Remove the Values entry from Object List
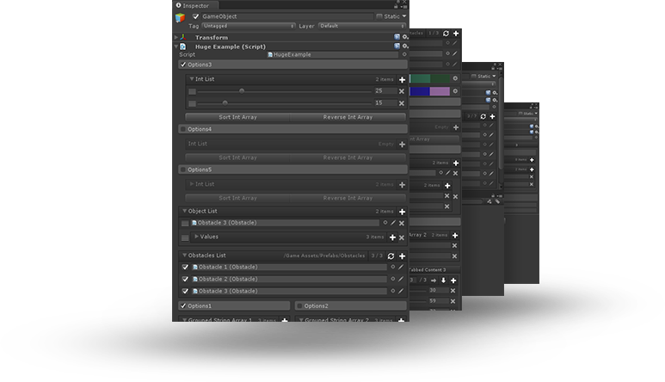The image size is (665, 382). point(402,237)
